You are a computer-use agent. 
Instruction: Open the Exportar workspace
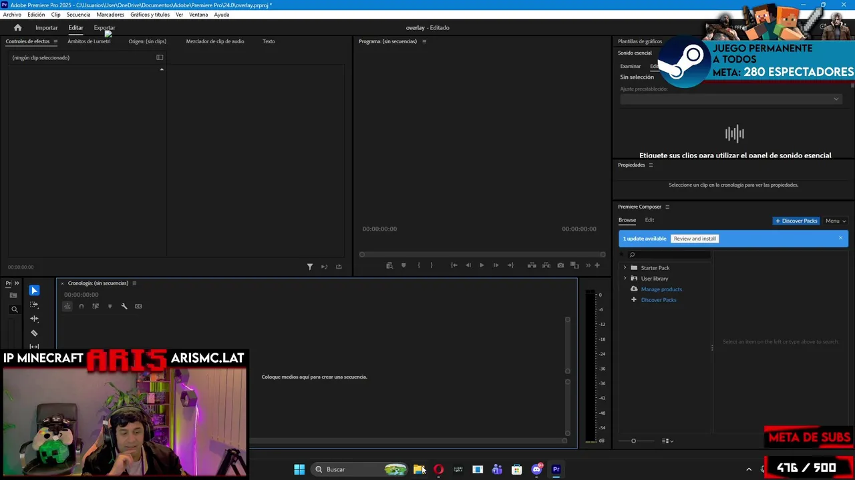(104, 28)
